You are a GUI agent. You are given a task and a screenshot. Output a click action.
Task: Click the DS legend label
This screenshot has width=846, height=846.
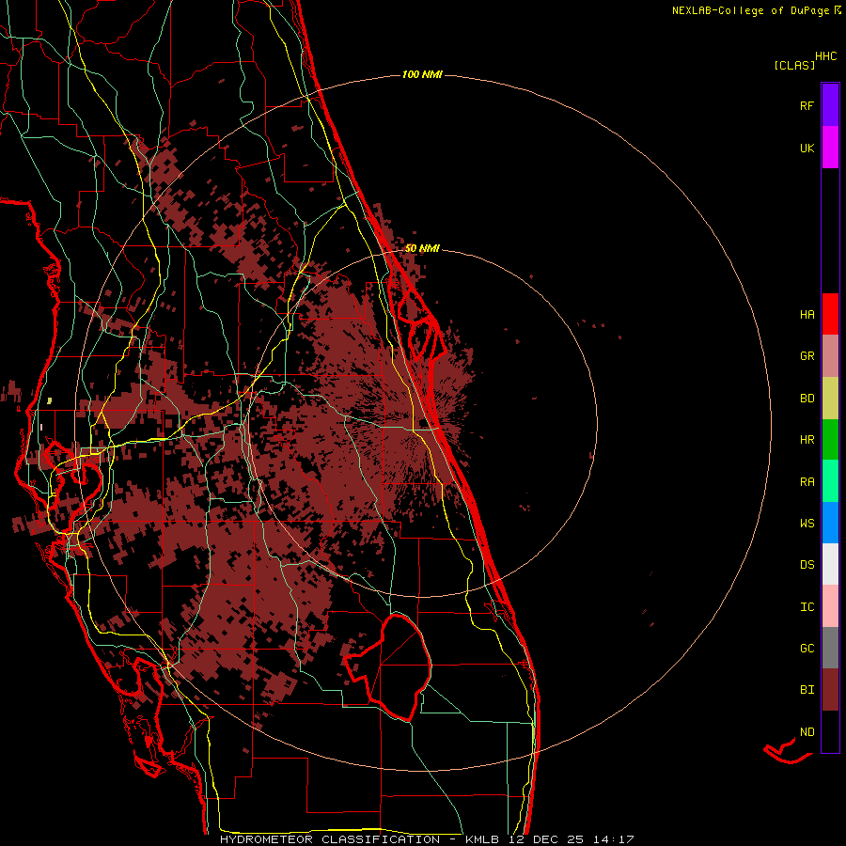click(x=807, y=565)
